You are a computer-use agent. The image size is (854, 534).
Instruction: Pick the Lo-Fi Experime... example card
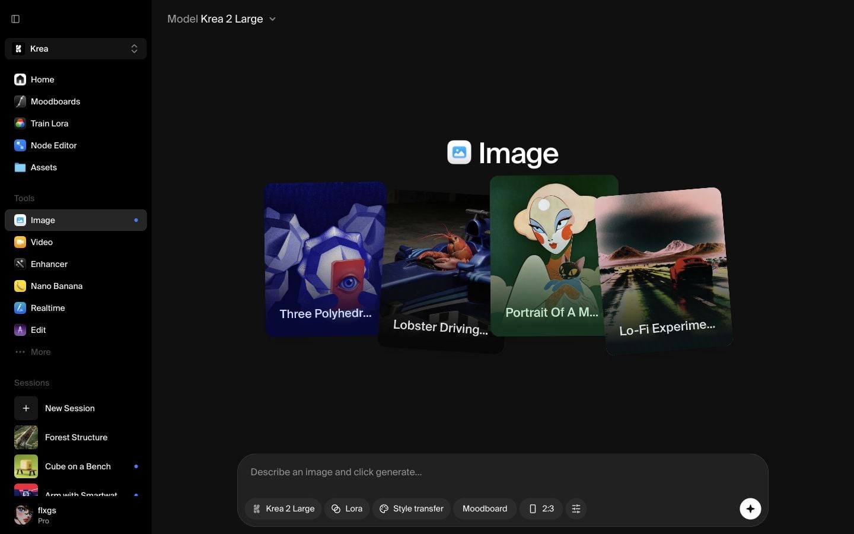click(x=664, y=271)
